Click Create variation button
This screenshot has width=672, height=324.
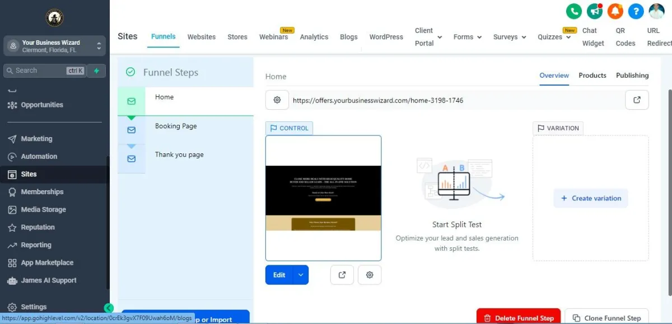pos(591,198)
